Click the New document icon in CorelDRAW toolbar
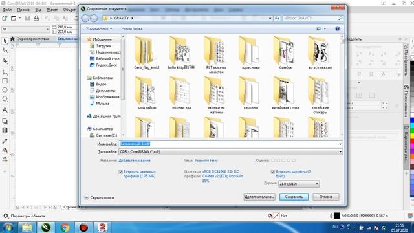 (x=5, y=18)
